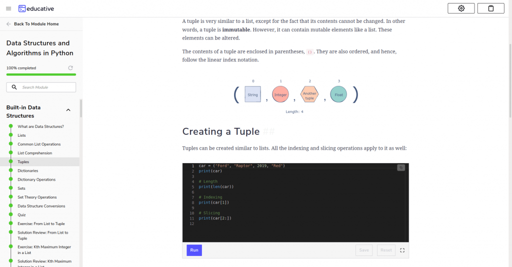The image size is (512, 267).
Task: Expand code editor to fullscreen
Action: (402, 250)
